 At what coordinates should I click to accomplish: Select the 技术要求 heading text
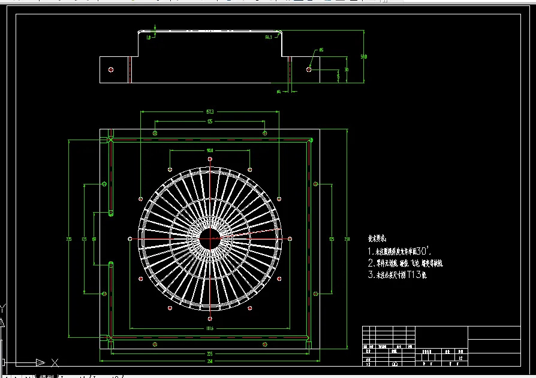[377, 238]
